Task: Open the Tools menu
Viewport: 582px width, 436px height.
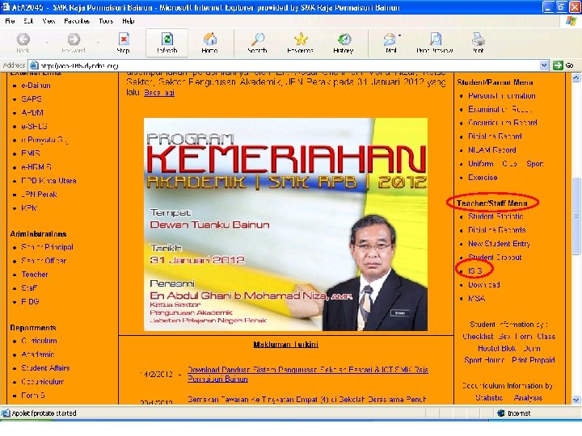Action: coord(106,21)
